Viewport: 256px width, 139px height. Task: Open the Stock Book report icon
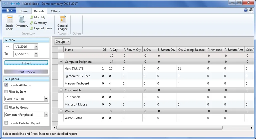tap(9, 23)
